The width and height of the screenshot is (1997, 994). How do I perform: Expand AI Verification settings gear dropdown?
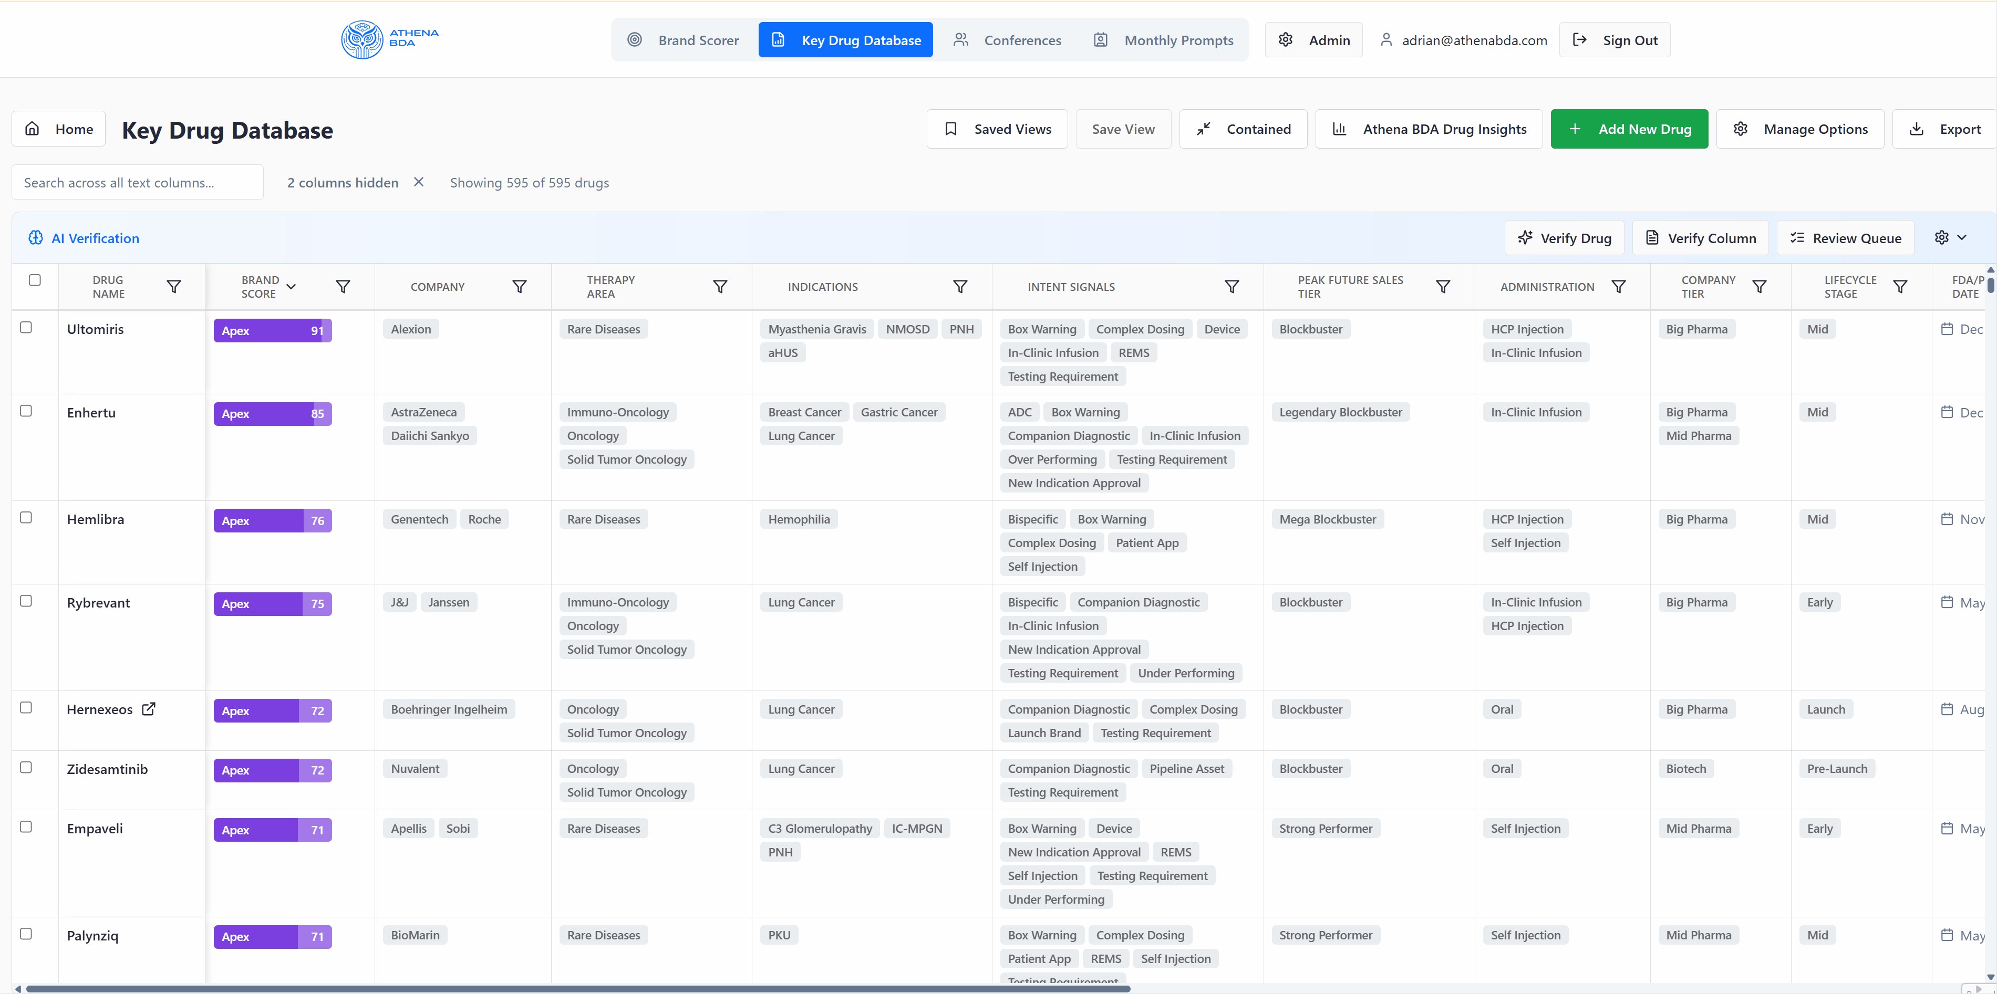tap(1950, 237)
